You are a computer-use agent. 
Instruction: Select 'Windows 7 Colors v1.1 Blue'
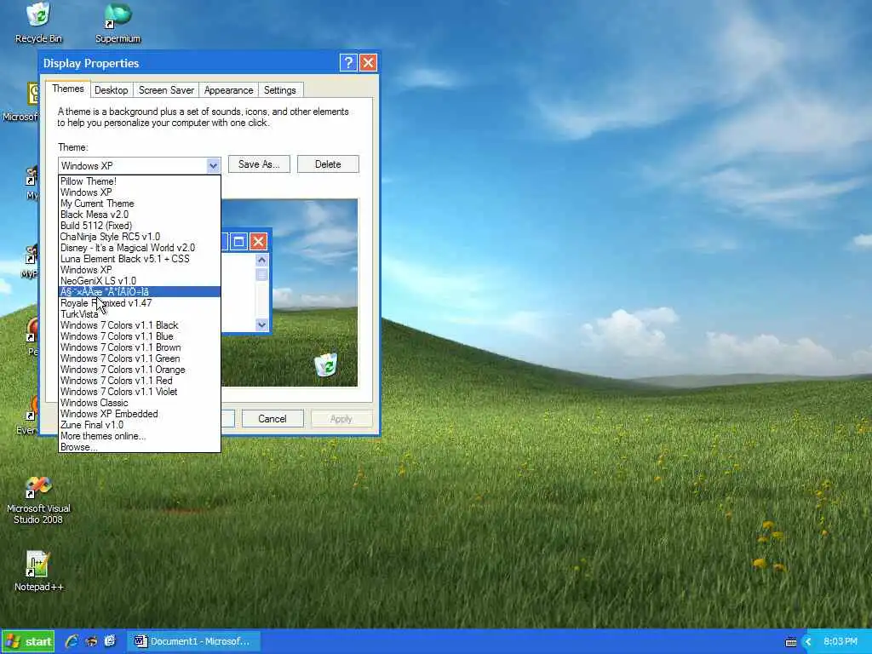(140, 336)
